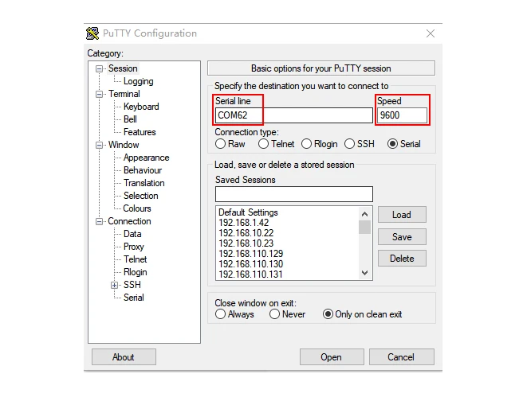523x401 pixels.
Task: Set close window on exit to Never
Action: pos(274,314)
